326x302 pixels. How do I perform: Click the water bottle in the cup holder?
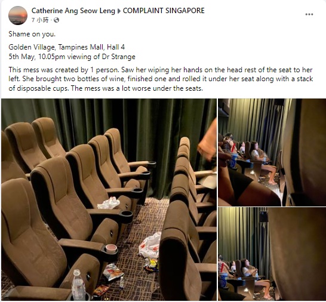point(78,285)
